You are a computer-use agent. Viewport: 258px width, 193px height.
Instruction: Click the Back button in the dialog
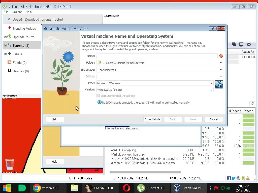point(173,119)
